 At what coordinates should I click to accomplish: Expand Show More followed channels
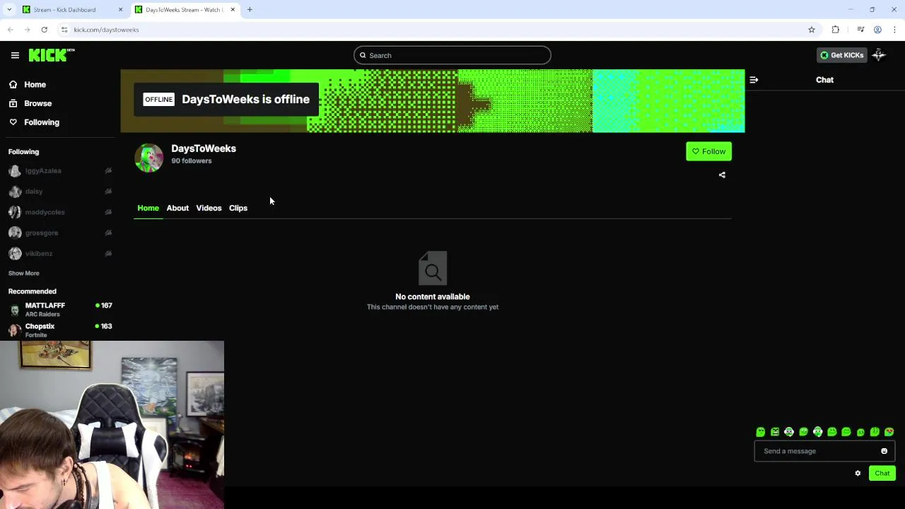click(x=24, y=273)
